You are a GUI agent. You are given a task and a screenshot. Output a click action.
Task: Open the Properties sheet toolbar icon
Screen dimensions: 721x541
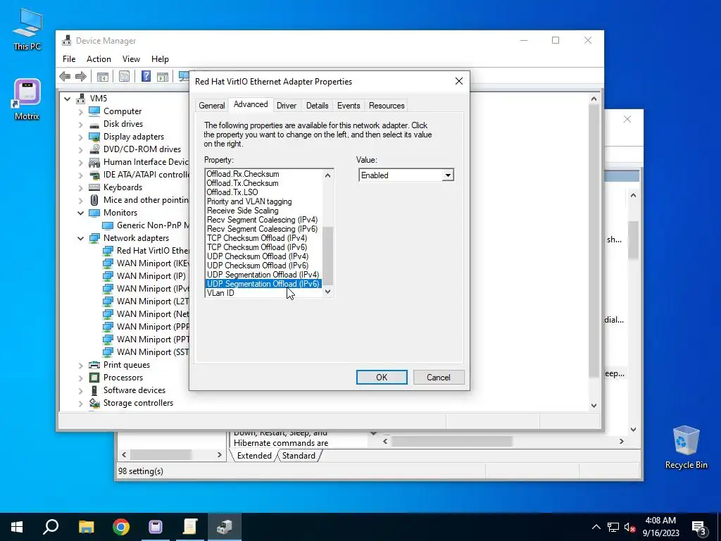click(124, 76)
